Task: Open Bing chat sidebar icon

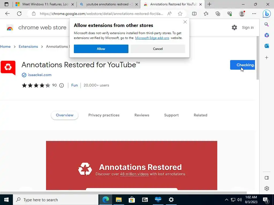Action: [267, 14]
